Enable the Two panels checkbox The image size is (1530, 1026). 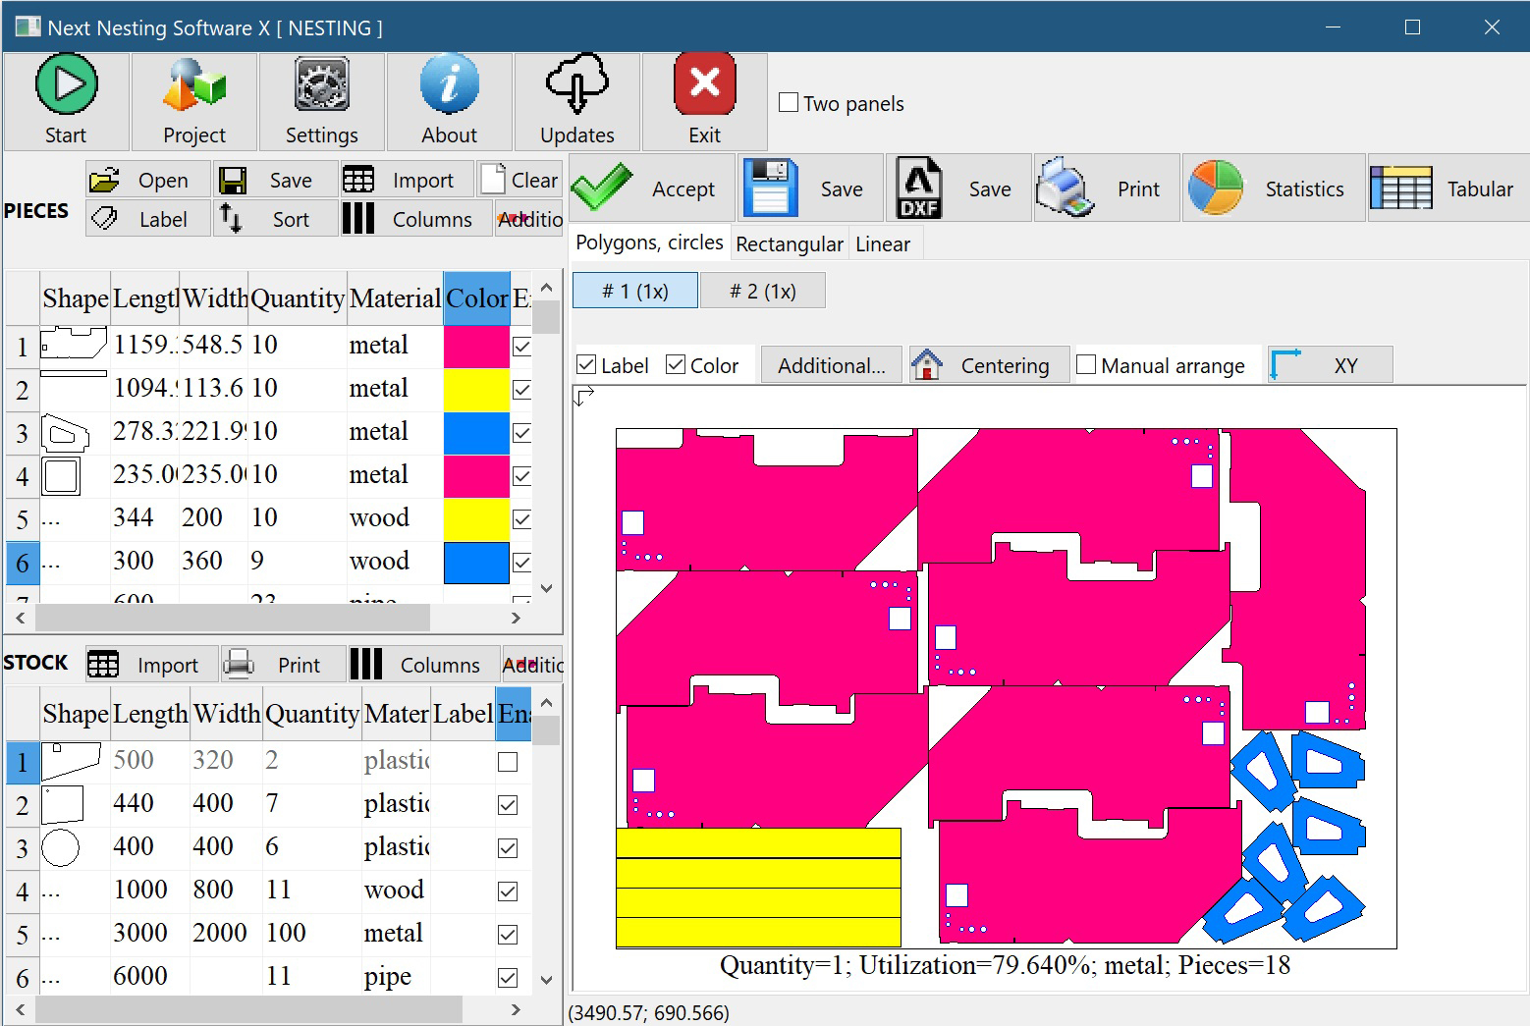(x=789, y=103)
